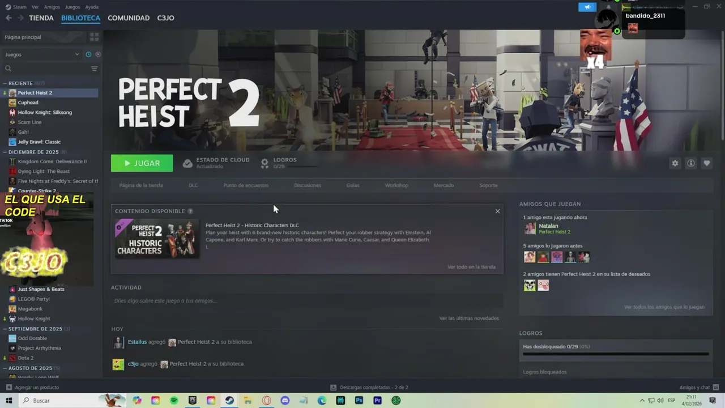Collapse the AGOSTO DE 2025 section

click(5, 368)
